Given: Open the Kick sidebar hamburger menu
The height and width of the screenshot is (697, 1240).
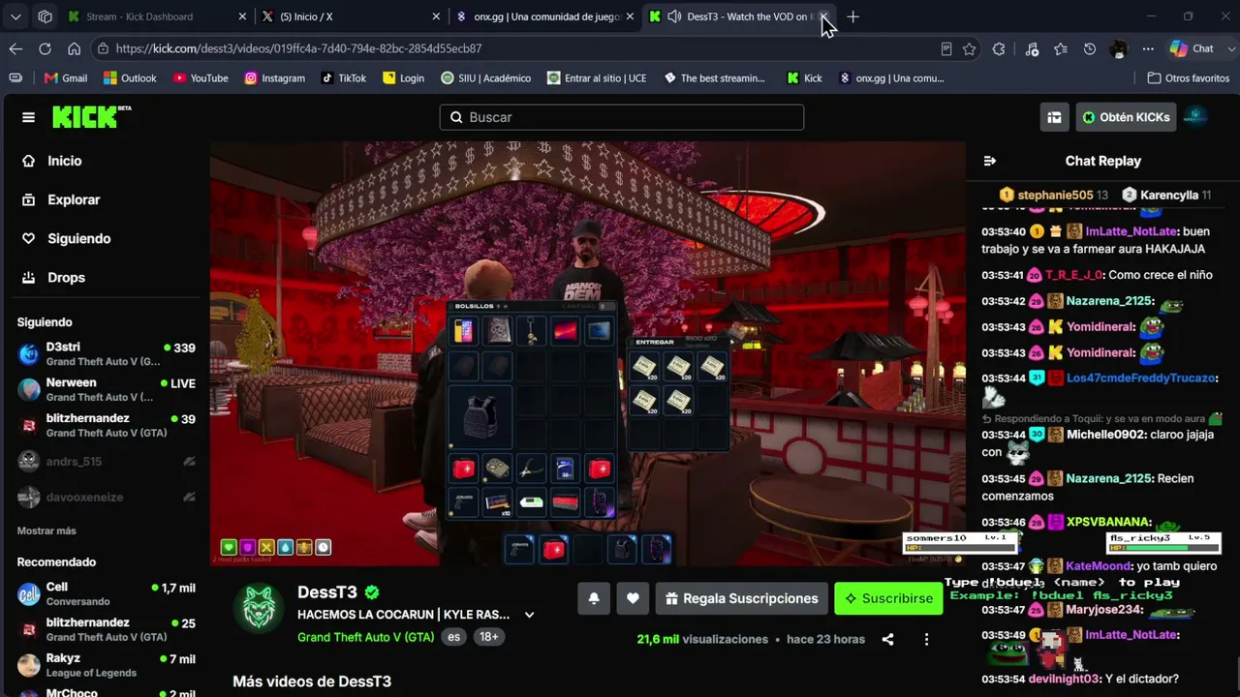Looking at the screenshot, I should pyautogui.click(x=28, y=117).
